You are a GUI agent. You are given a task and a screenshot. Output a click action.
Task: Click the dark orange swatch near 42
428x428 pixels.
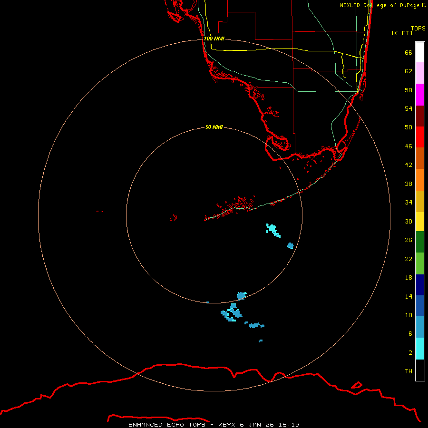point(420,158)
